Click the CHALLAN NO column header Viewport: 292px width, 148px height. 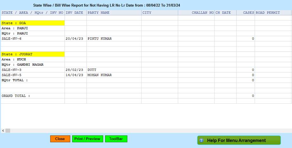tap(203, 13)
